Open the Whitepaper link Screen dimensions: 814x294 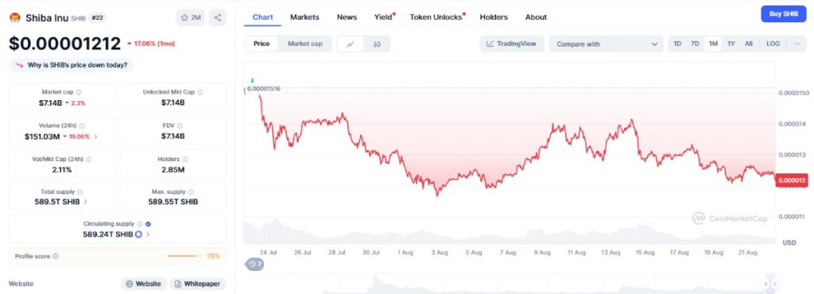pyautogui.click(x=198, y=284)
